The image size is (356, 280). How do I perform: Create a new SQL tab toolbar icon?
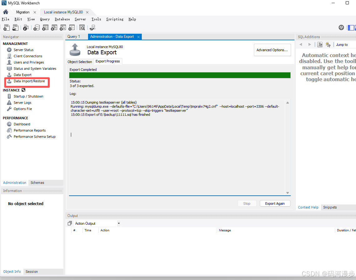coord(7,27)
